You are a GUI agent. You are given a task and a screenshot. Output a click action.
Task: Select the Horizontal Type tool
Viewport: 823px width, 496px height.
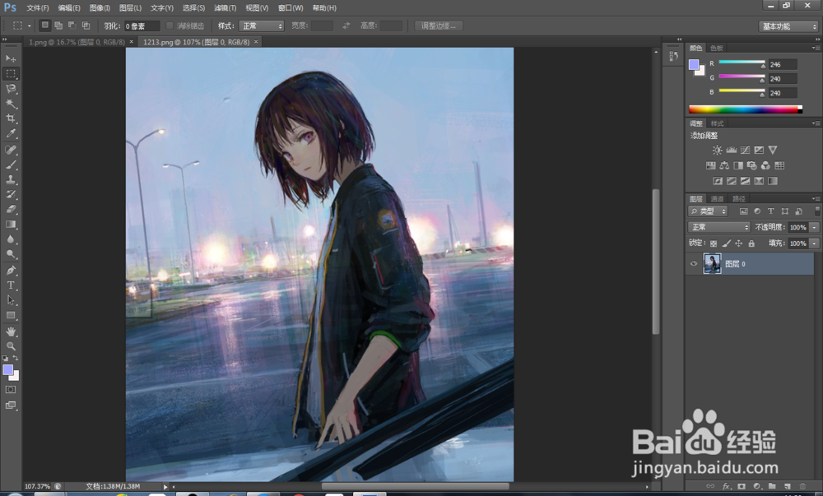pyautogui.click(x=11, y=285)
